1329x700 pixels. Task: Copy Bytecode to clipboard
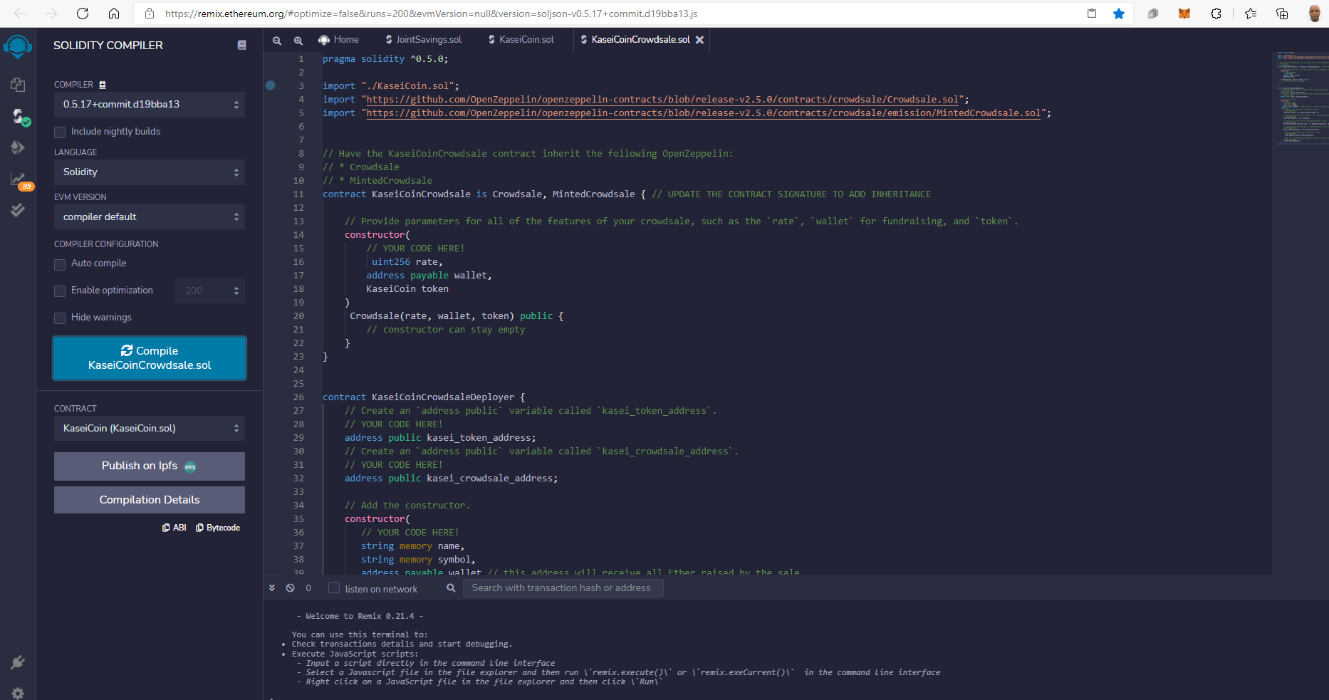(218, 528)
